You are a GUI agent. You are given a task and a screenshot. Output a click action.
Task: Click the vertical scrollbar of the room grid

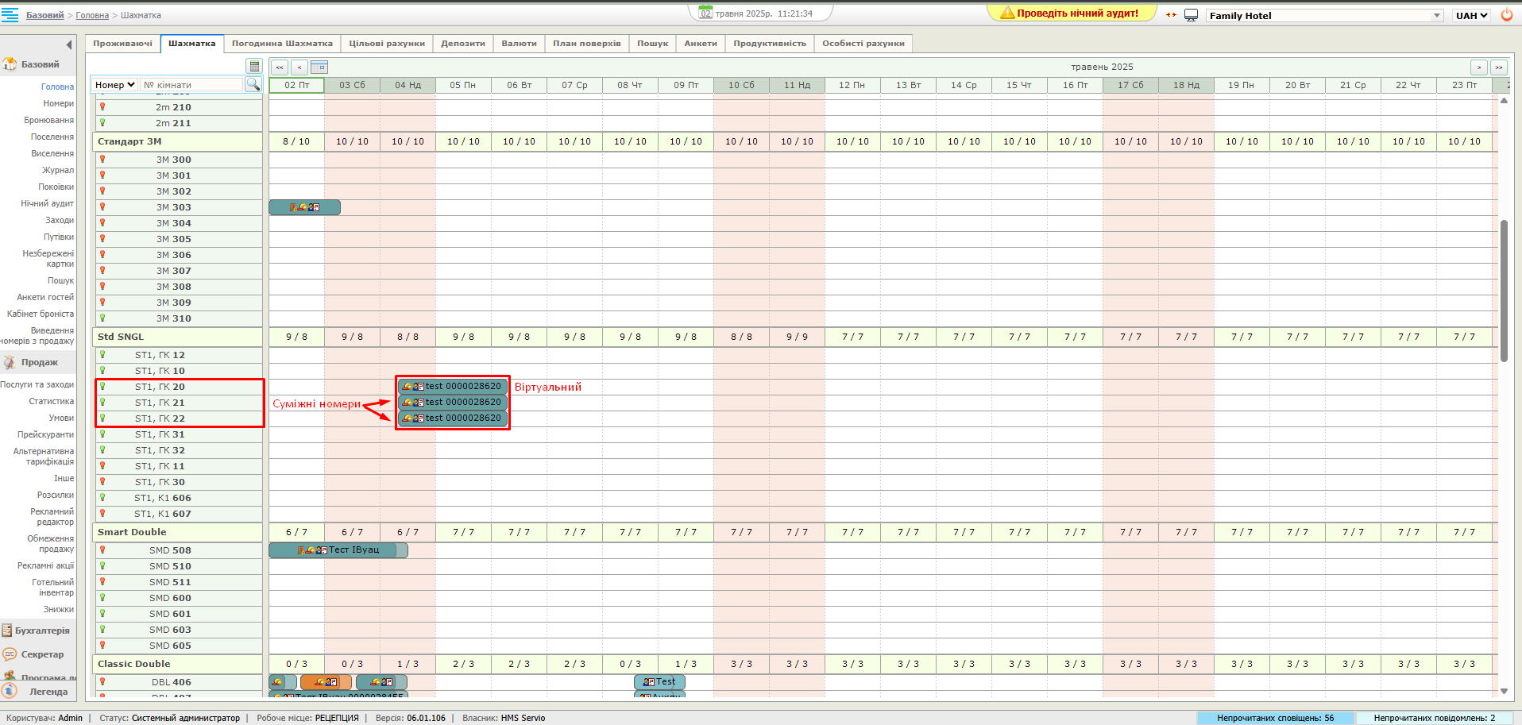[1504, 290]
